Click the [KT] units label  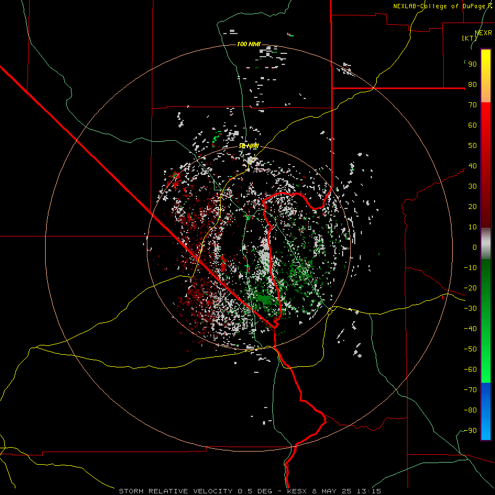pyautogui.click(x=469, y=38)
